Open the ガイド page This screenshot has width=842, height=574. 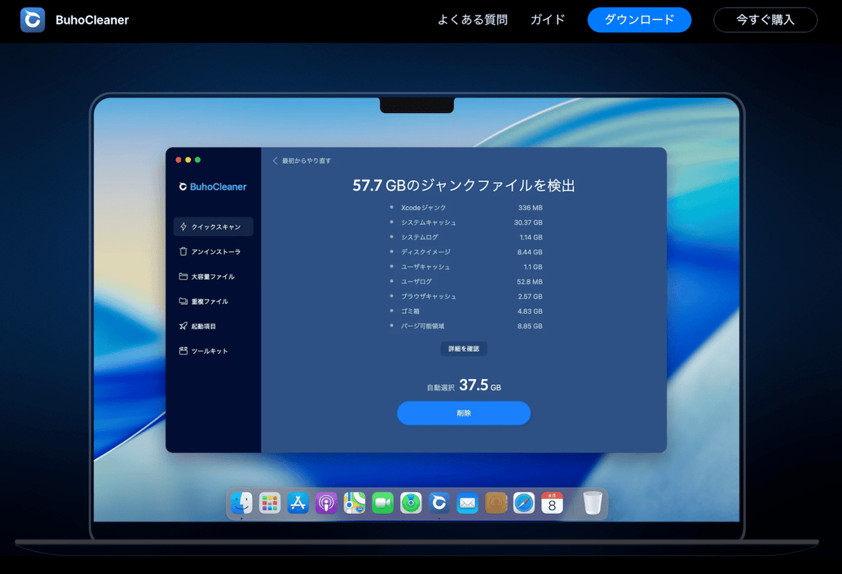pos(547,20)
